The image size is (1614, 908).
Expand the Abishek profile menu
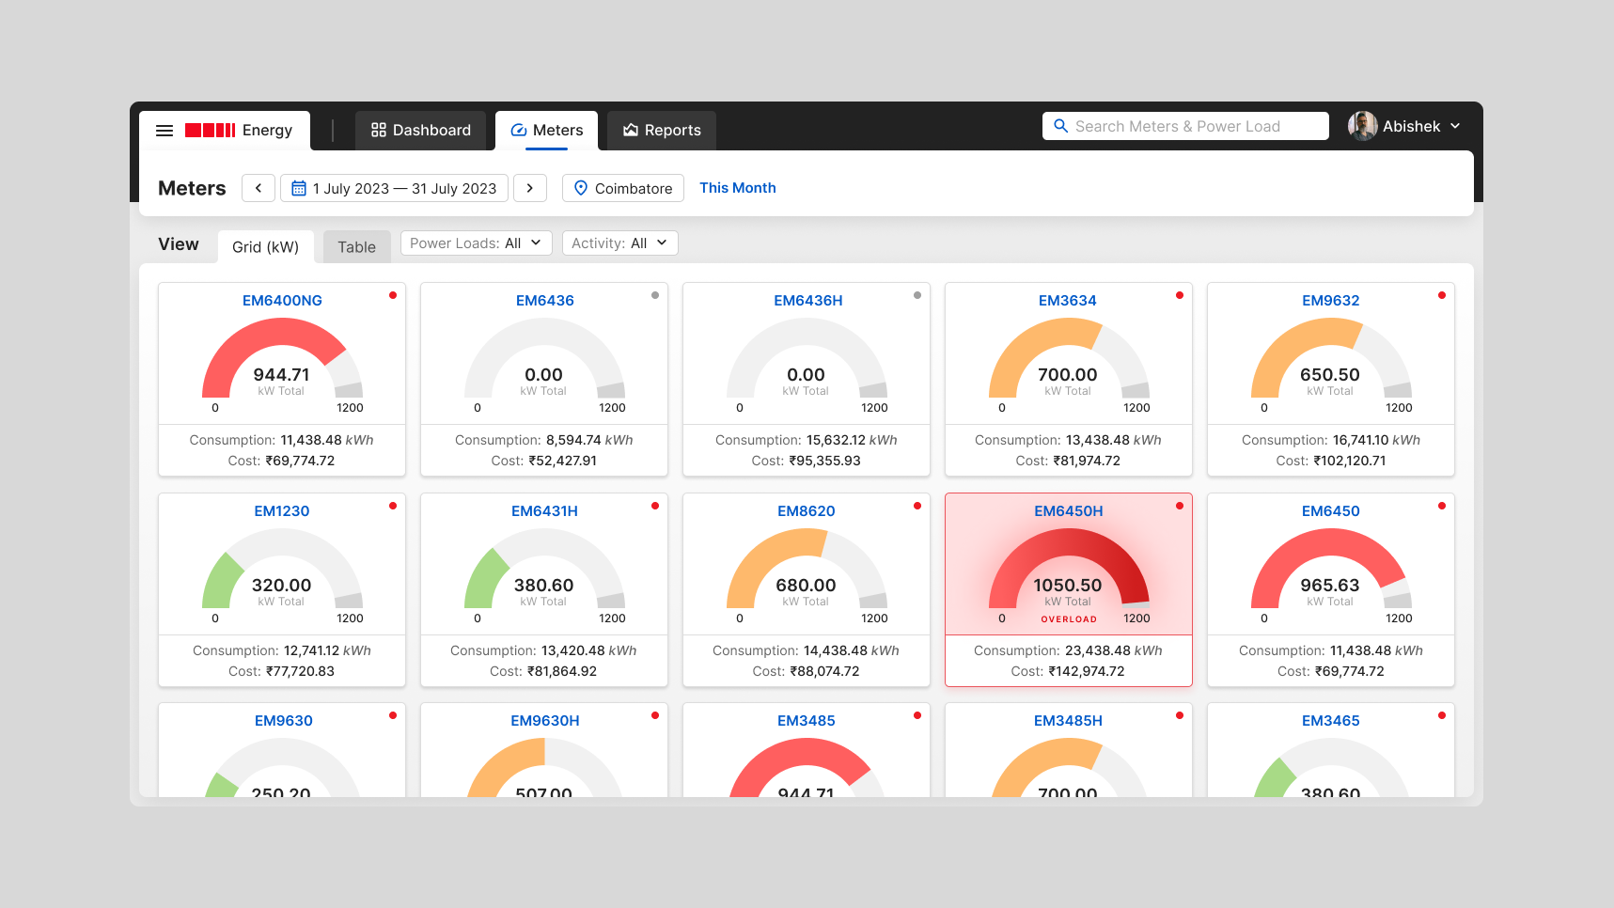coord(1455,125)
